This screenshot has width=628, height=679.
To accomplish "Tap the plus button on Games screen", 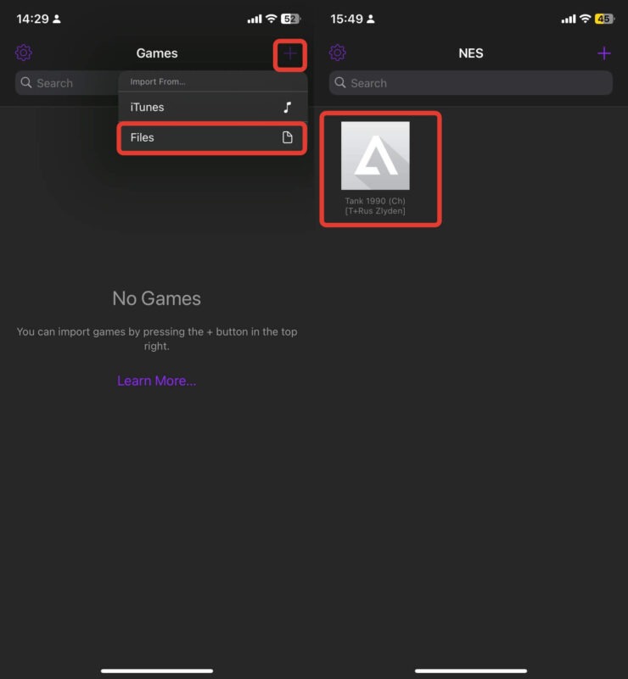I will click(x=290, y=53).
